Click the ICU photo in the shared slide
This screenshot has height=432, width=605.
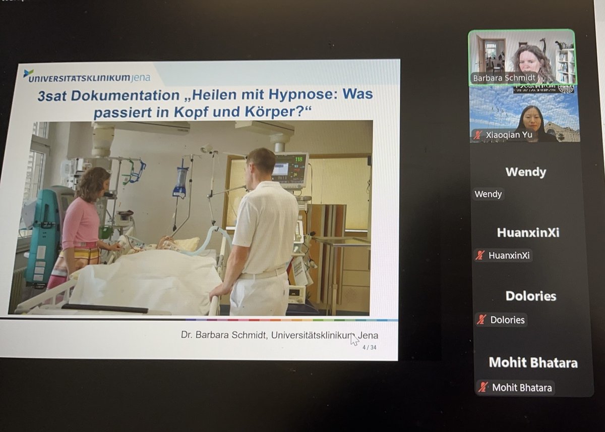192,217
